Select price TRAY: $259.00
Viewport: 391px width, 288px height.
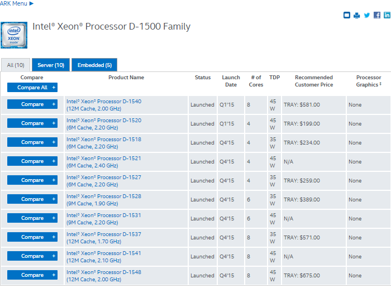(302, 181)
